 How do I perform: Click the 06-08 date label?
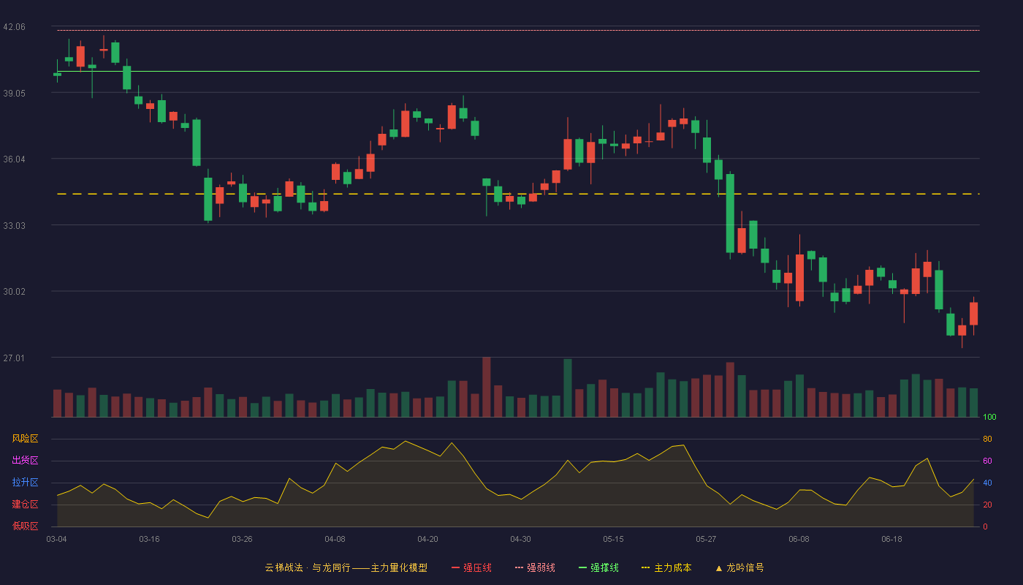[799, 539]
